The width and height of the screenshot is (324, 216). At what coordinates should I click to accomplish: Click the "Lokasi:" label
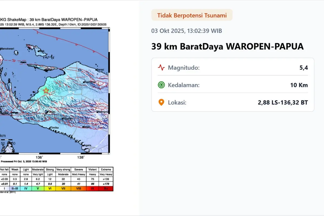click(x=177, y=103)
